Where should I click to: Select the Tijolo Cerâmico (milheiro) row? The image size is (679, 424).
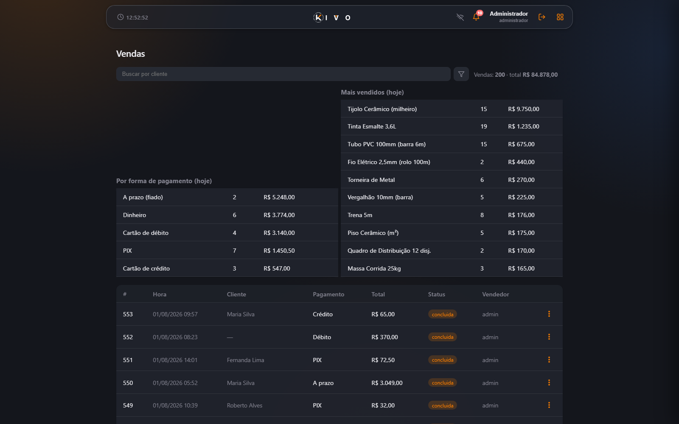click(x=452, y=109)
